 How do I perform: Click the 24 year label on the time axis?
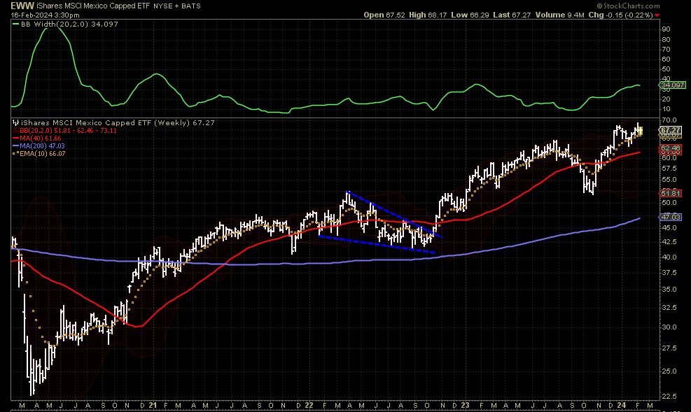click(x=621, y=406)
